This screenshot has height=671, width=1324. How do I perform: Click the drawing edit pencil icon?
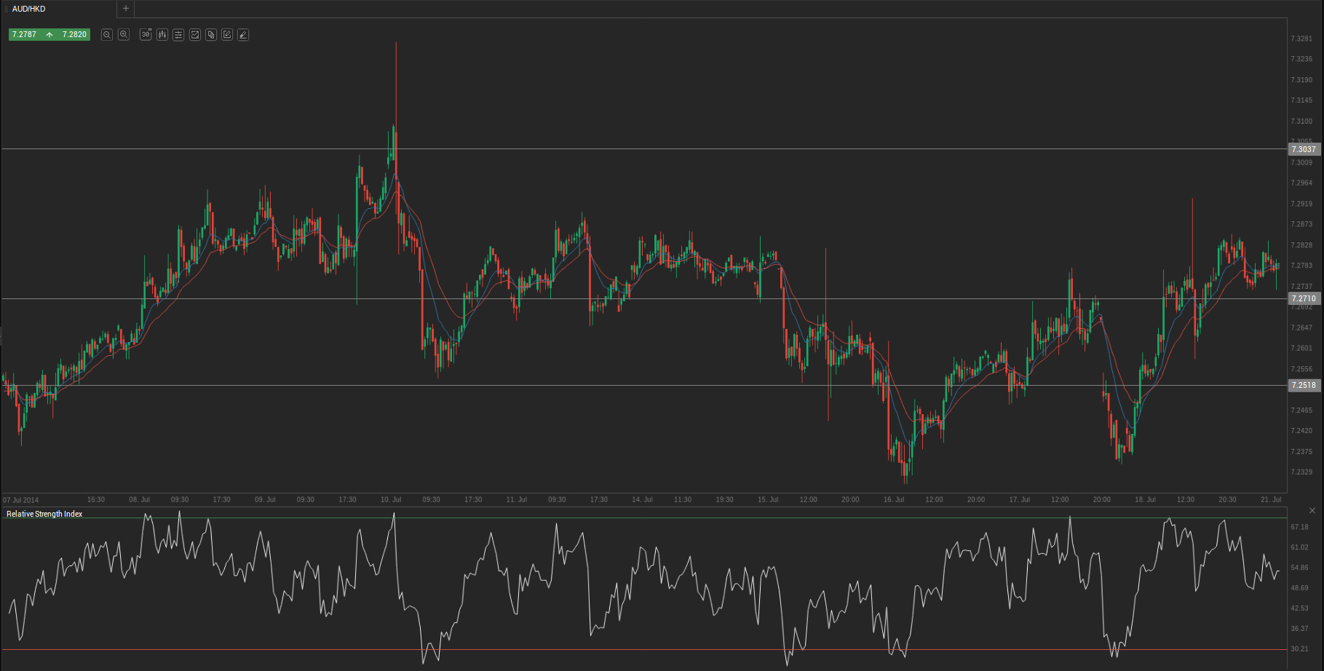227,35
